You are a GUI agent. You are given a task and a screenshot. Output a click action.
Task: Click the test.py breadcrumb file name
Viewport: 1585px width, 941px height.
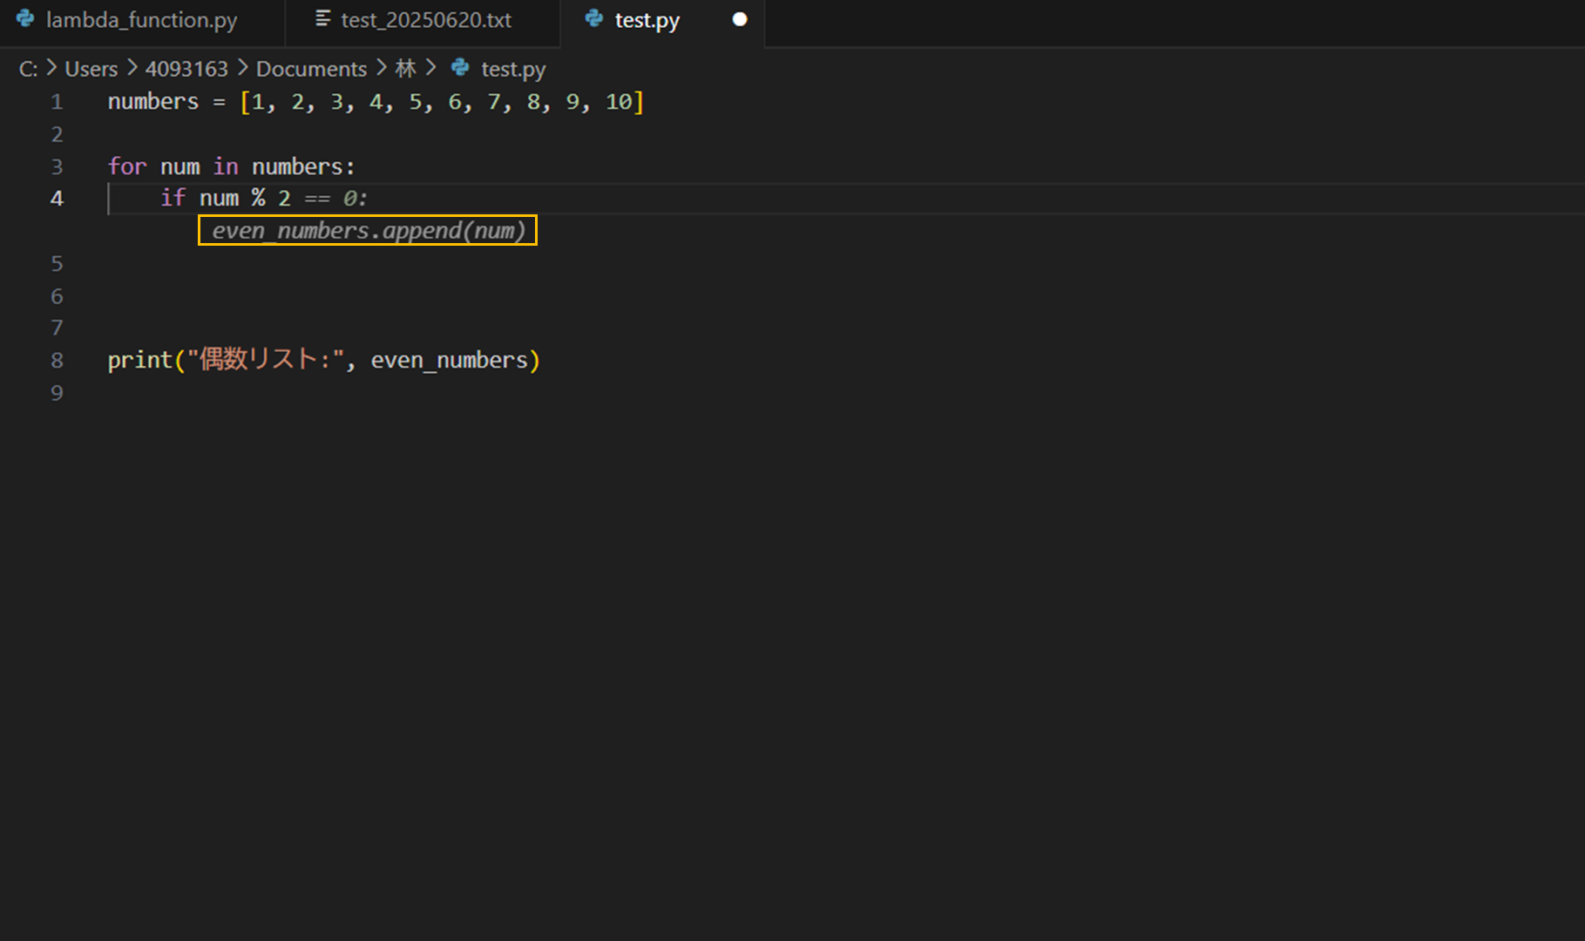(x=513, y=69)
